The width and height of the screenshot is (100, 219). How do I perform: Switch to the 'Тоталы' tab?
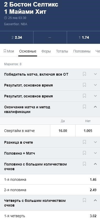tap(62, 51)
